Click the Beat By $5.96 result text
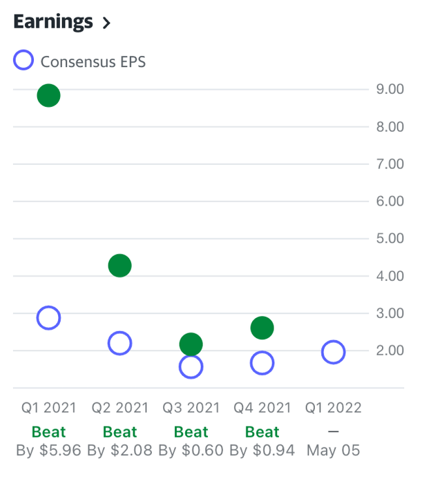 coord(48,442)
